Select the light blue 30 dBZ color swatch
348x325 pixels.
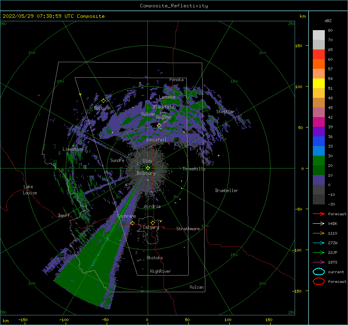319,151
